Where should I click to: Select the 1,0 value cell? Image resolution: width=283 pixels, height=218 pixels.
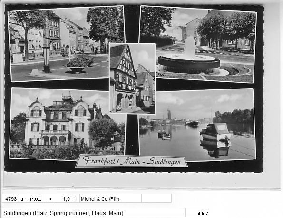point(64,199)
